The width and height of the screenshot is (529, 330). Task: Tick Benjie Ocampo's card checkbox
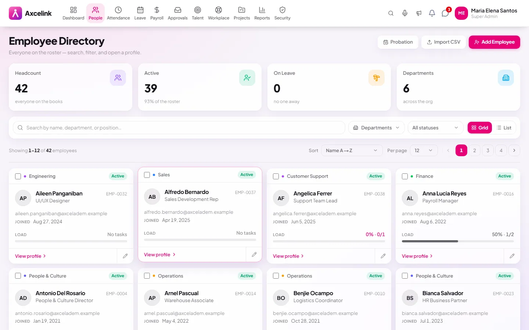tap(276, 276)
